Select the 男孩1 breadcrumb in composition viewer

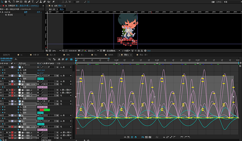[x=62, y=9]
